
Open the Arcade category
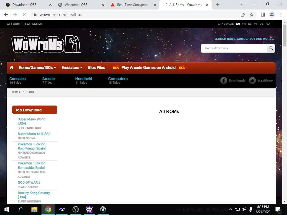point(48,79)
